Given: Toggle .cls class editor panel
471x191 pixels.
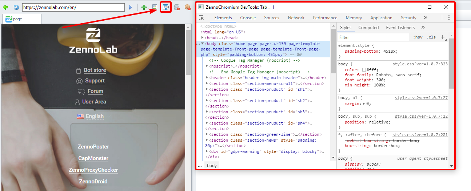Looking at the screenshot, I should coord(431,37).
